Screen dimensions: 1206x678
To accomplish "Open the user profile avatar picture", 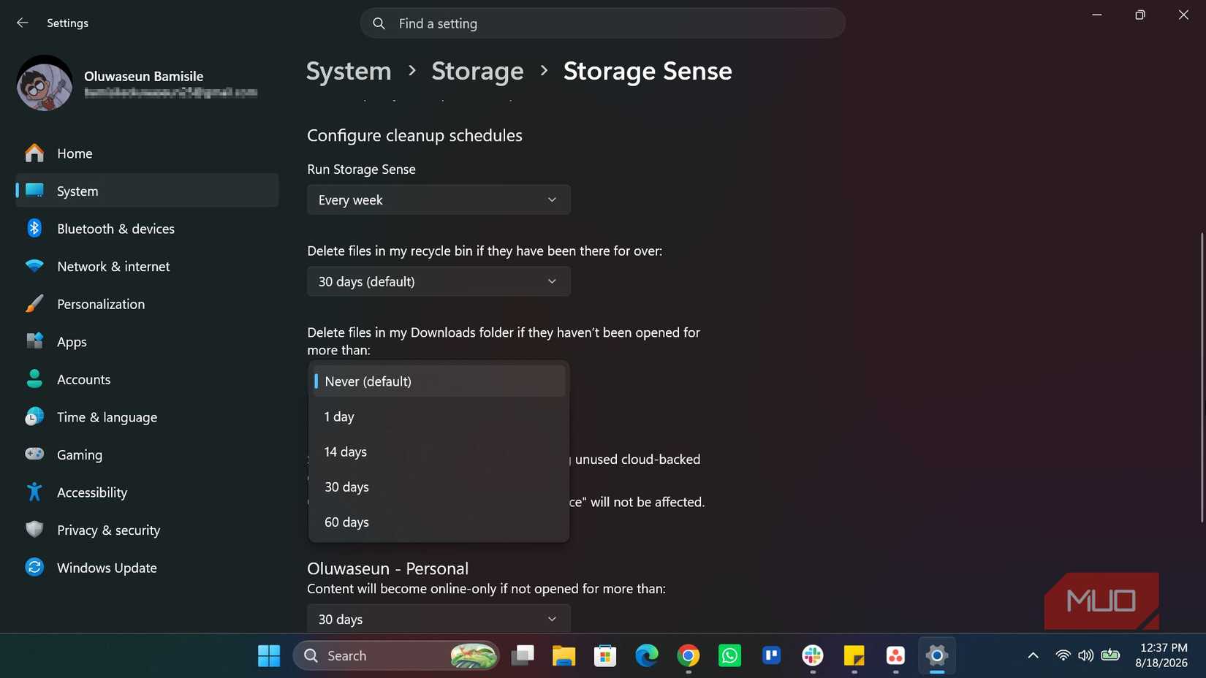I will pyautogui.click(x=44, y=83).
